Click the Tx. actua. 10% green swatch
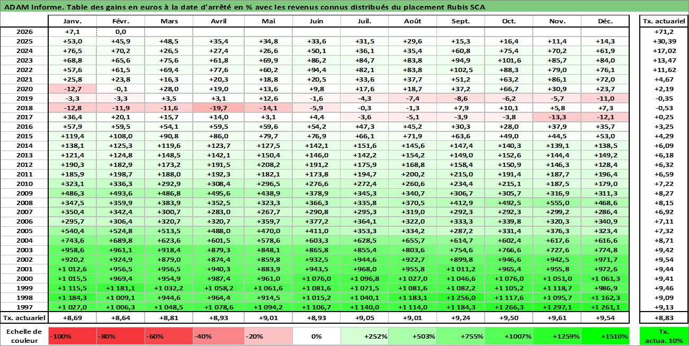 coord(664,336)
